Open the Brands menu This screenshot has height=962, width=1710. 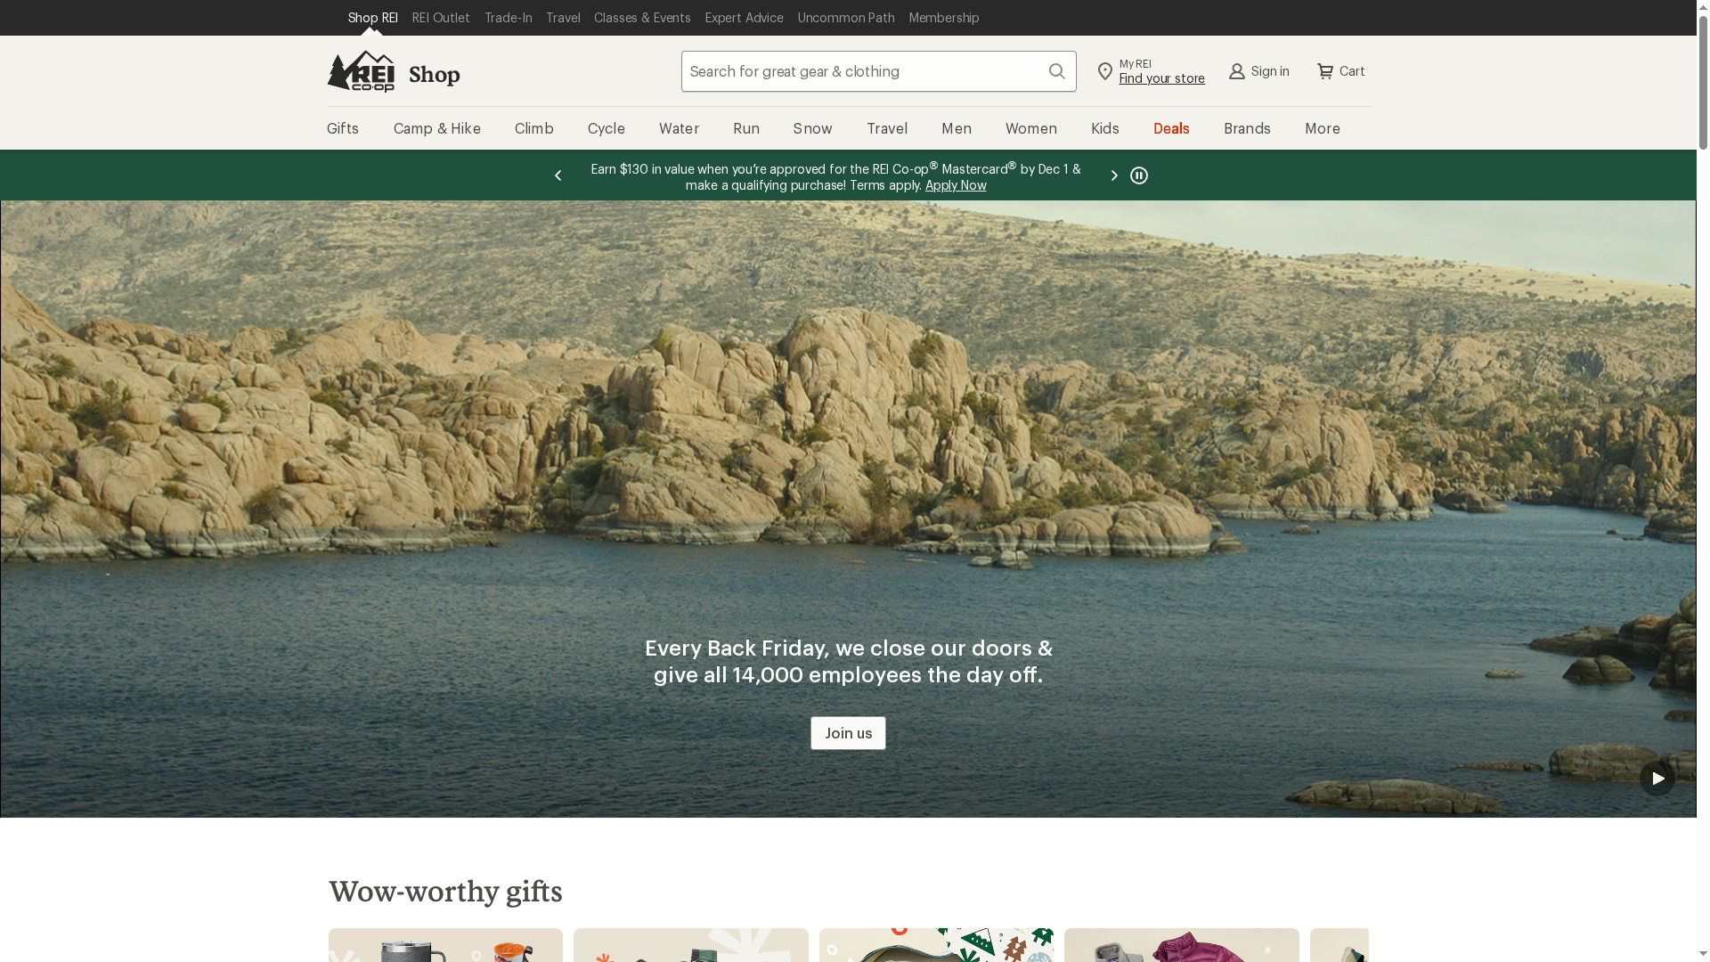1246,128
